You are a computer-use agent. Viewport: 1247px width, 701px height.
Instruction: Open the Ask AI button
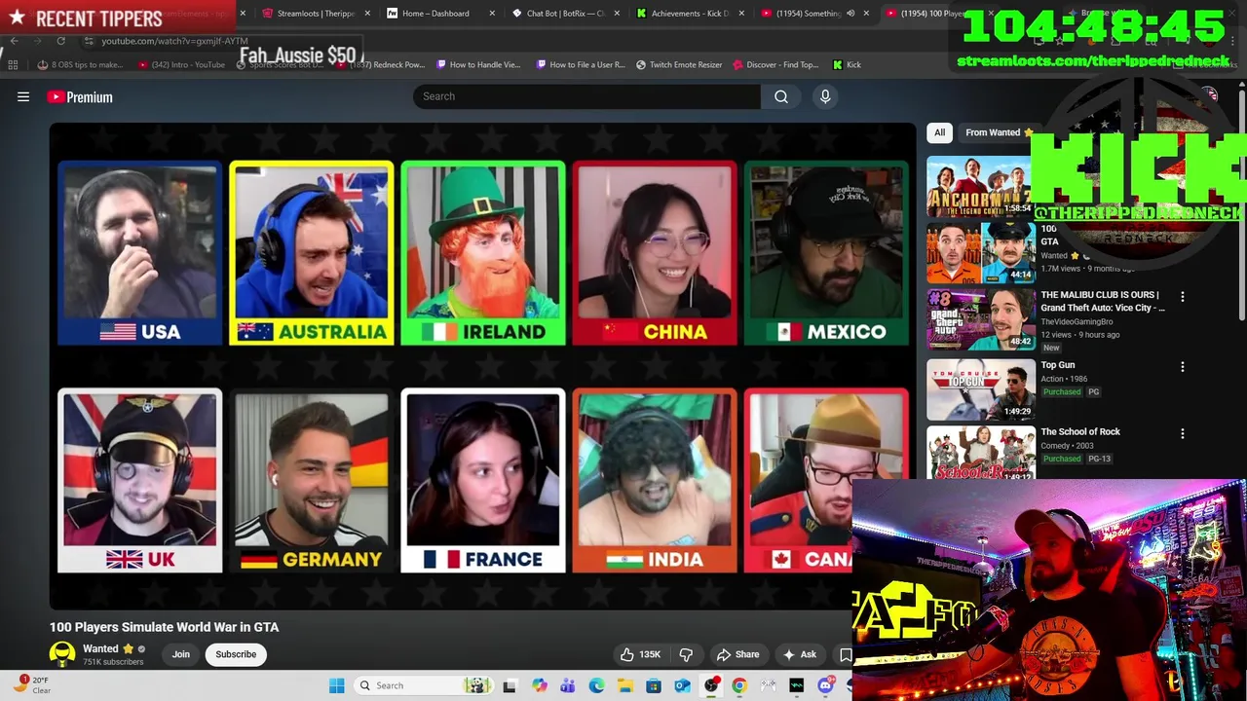point(800,654)
